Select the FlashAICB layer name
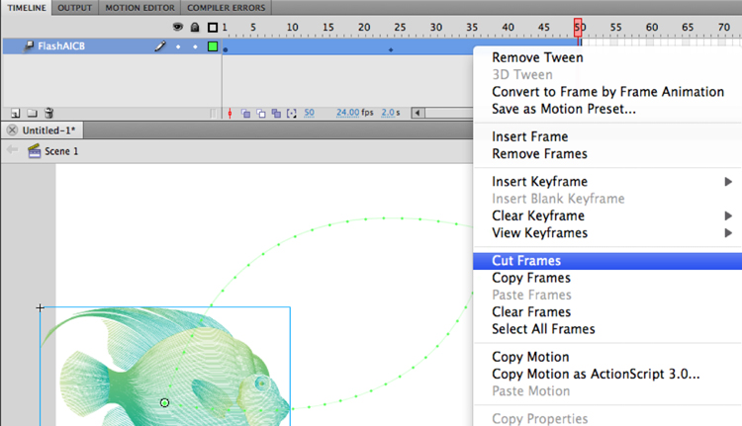742x426 pixels. pos(61,45)
